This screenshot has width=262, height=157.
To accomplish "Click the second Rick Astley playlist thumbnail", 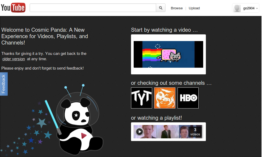I will pos(168,132).
